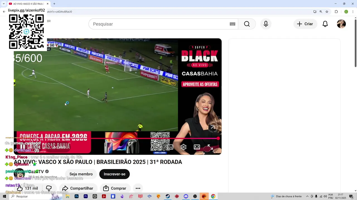Open the Chrome profile L avatar
Screen dimensions: 357x200
click(x=346, y=12)
